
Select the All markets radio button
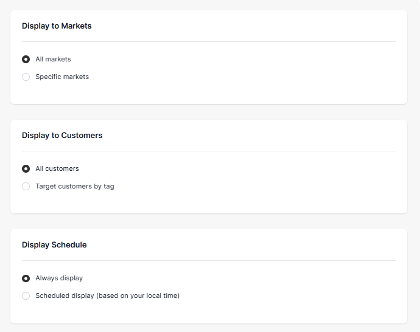(26, 59)
